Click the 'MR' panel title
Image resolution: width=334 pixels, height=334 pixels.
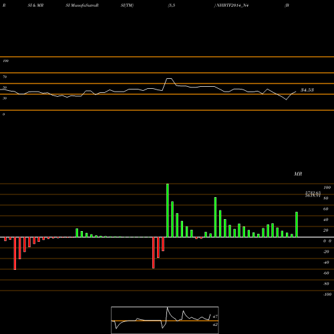point(298,174)
